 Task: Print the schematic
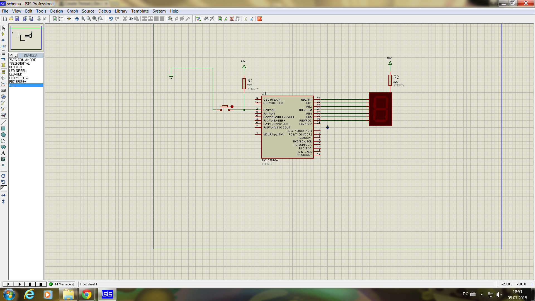pyautogui.click(x=39, y=19)
